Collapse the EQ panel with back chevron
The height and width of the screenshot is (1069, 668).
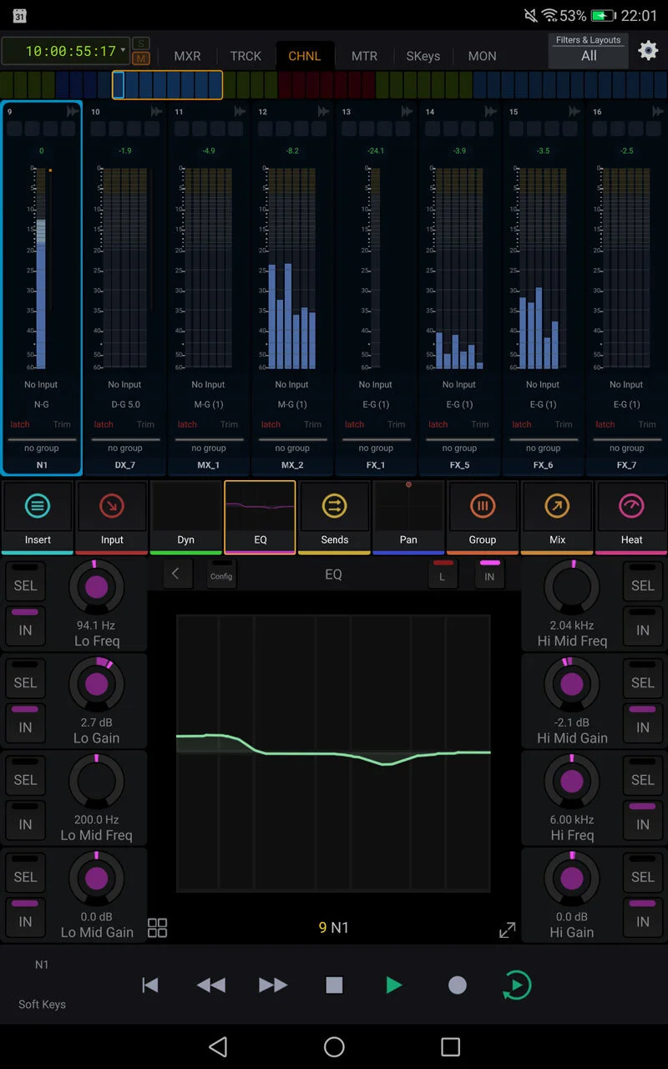(176, 574)
